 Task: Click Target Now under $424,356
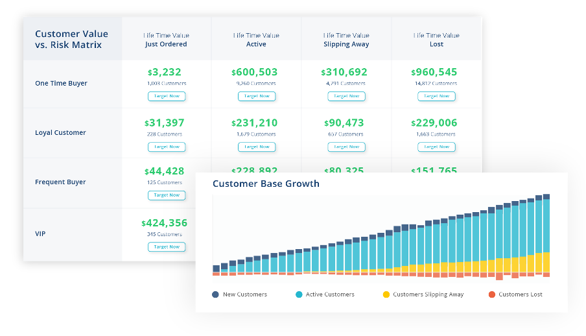[x=167, y=247]
